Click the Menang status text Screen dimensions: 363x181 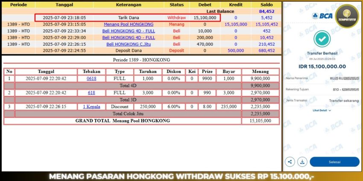(177, 24)
